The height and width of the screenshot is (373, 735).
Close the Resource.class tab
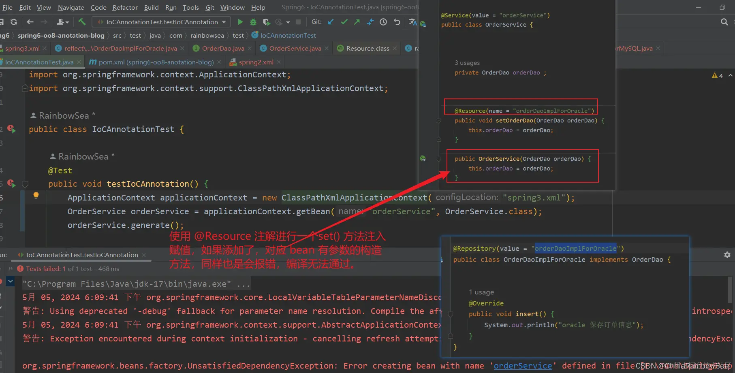tap(395, 48)
